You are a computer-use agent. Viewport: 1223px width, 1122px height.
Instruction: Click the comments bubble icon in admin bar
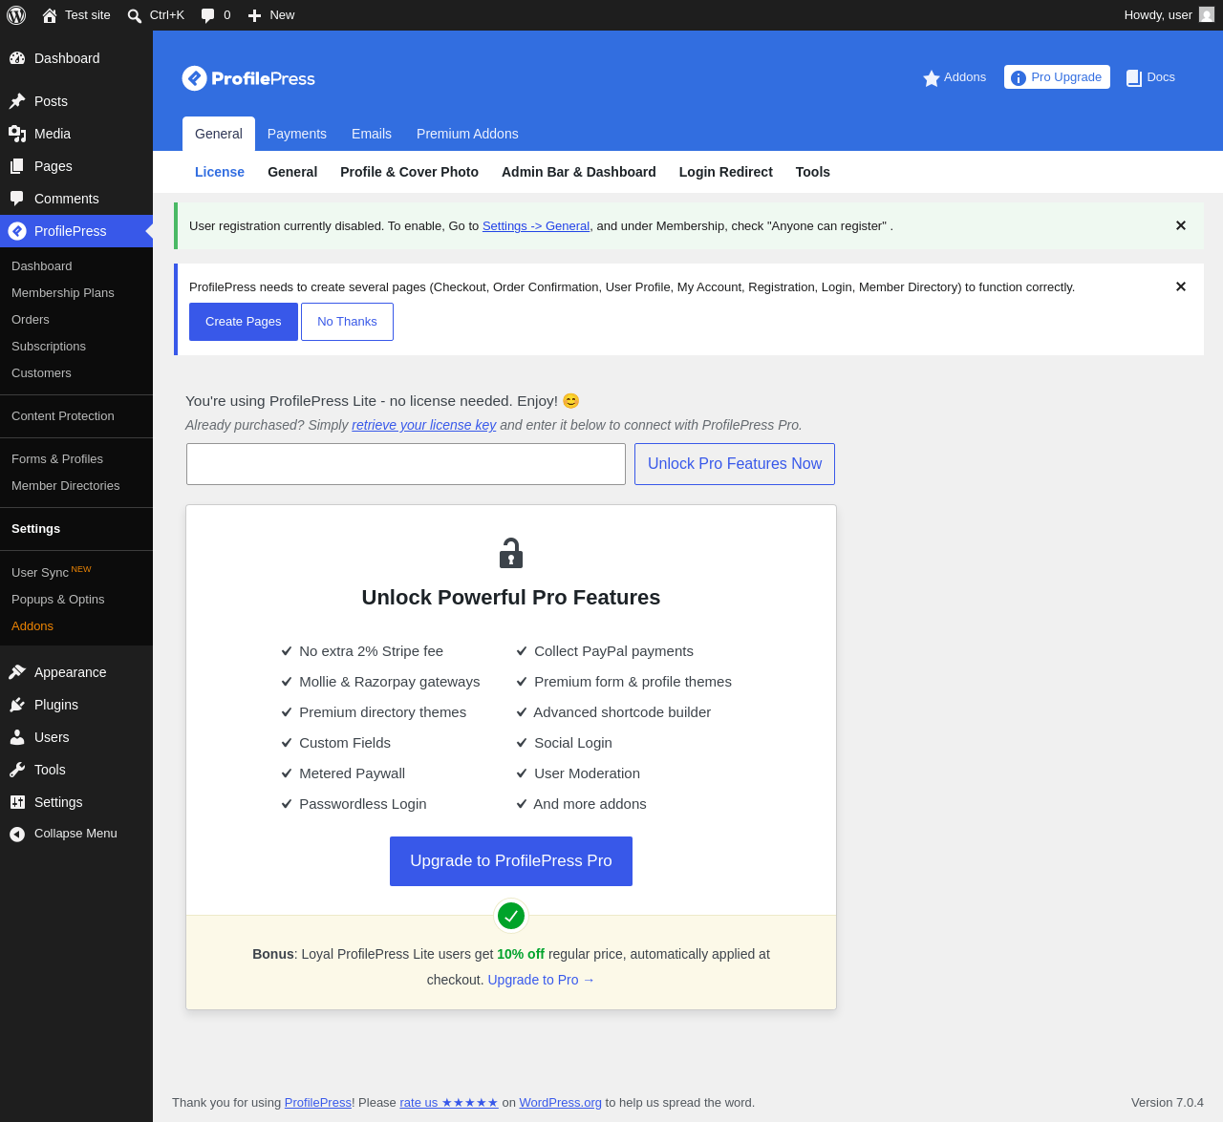point(207,15)
